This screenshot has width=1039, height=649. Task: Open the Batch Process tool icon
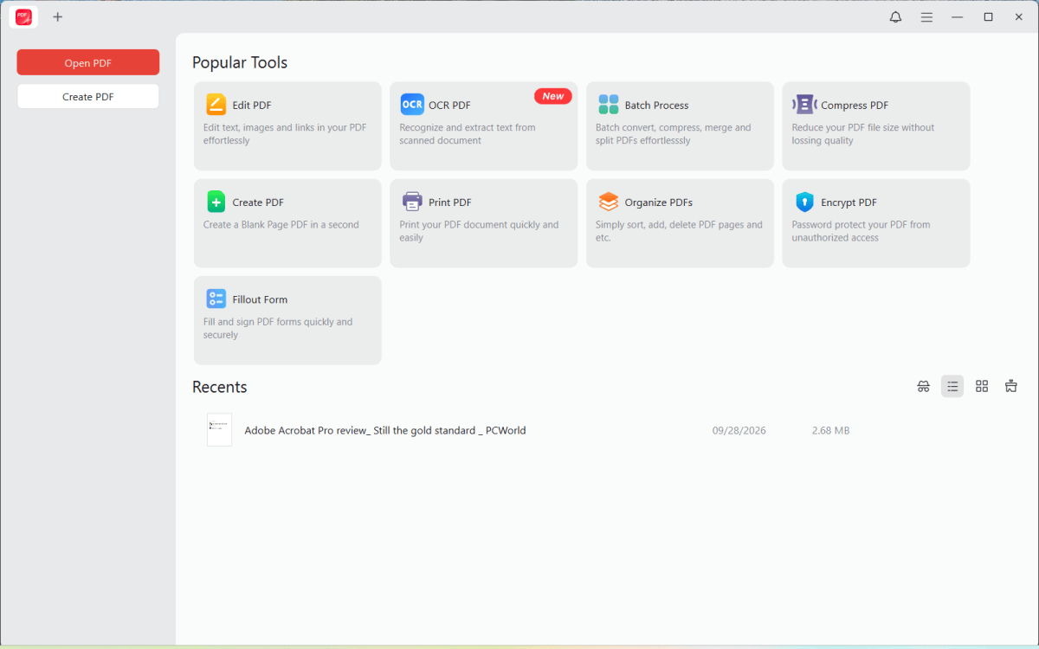click(x=609, y=105)
